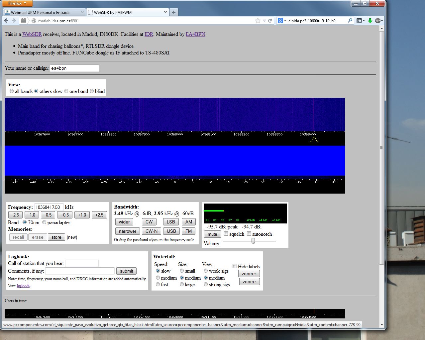Choose the panadapter band radio button
The height and width of the screenshot is (340, 425).
44,222
